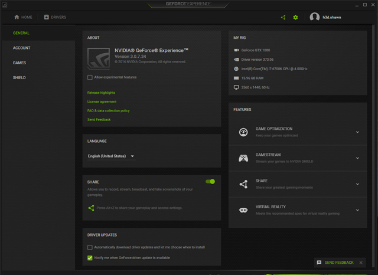Click the Drivers download icon

coord(46,17)
